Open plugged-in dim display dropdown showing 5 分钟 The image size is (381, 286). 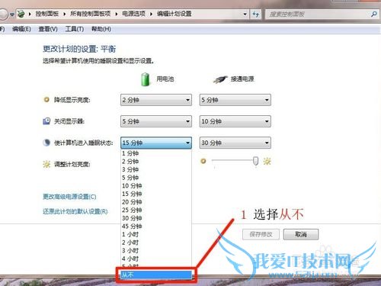[x=235, y=100]
